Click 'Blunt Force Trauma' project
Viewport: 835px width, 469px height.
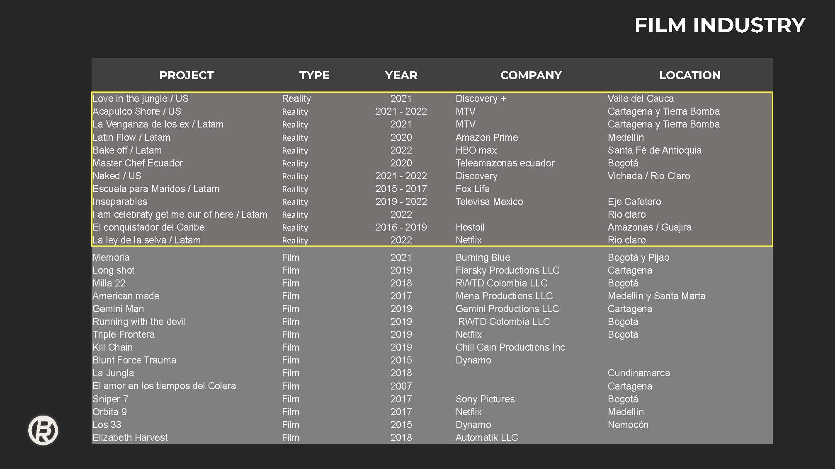134,360
